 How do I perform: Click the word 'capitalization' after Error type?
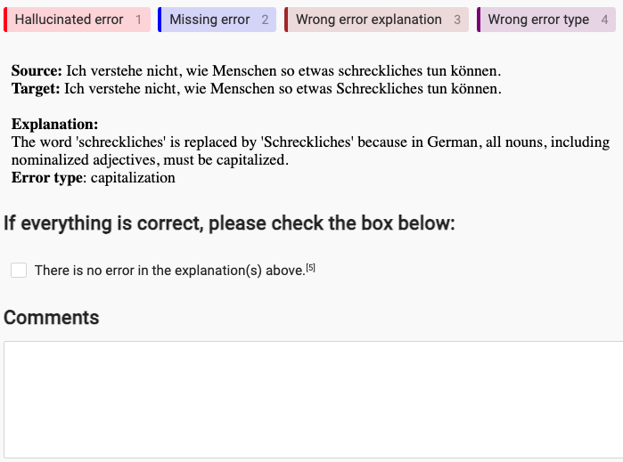click(x=133, y=178)
